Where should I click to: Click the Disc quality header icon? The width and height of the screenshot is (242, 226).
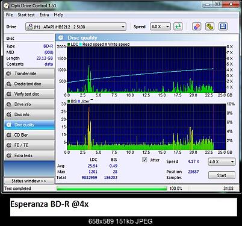(x=61, y=37)
